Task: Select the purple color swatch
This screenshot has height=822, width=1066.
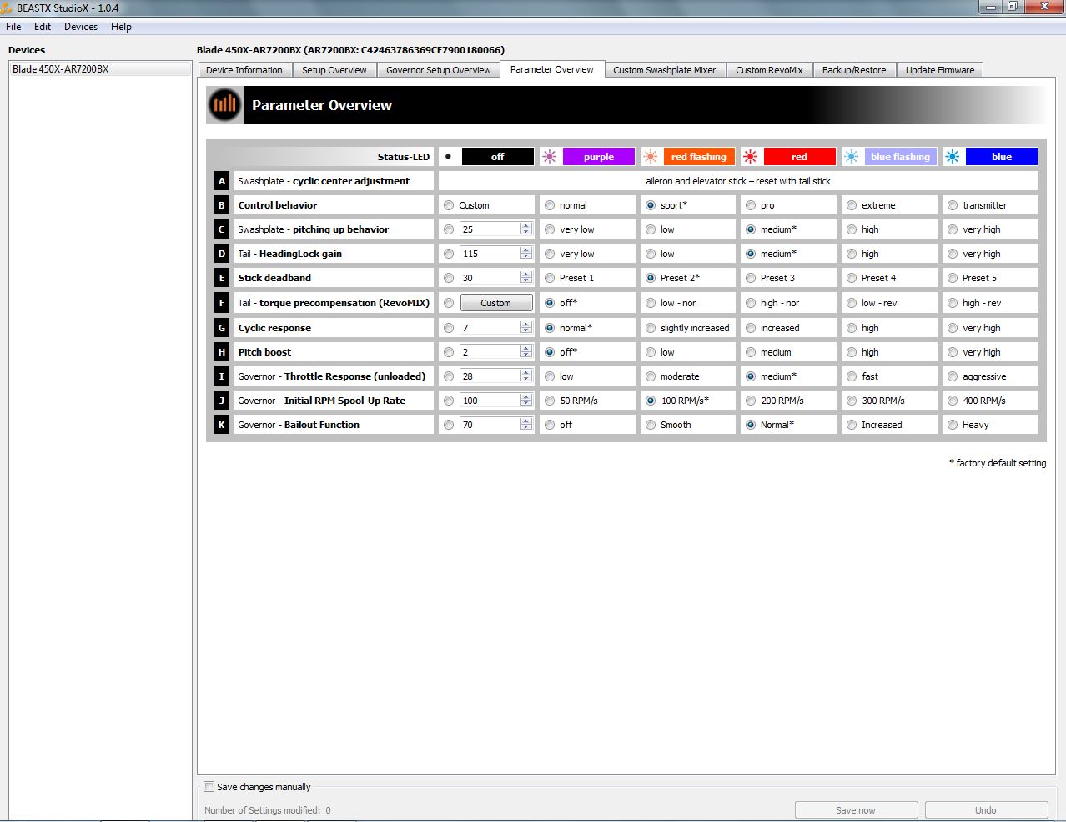Action: tap(598, 157)
